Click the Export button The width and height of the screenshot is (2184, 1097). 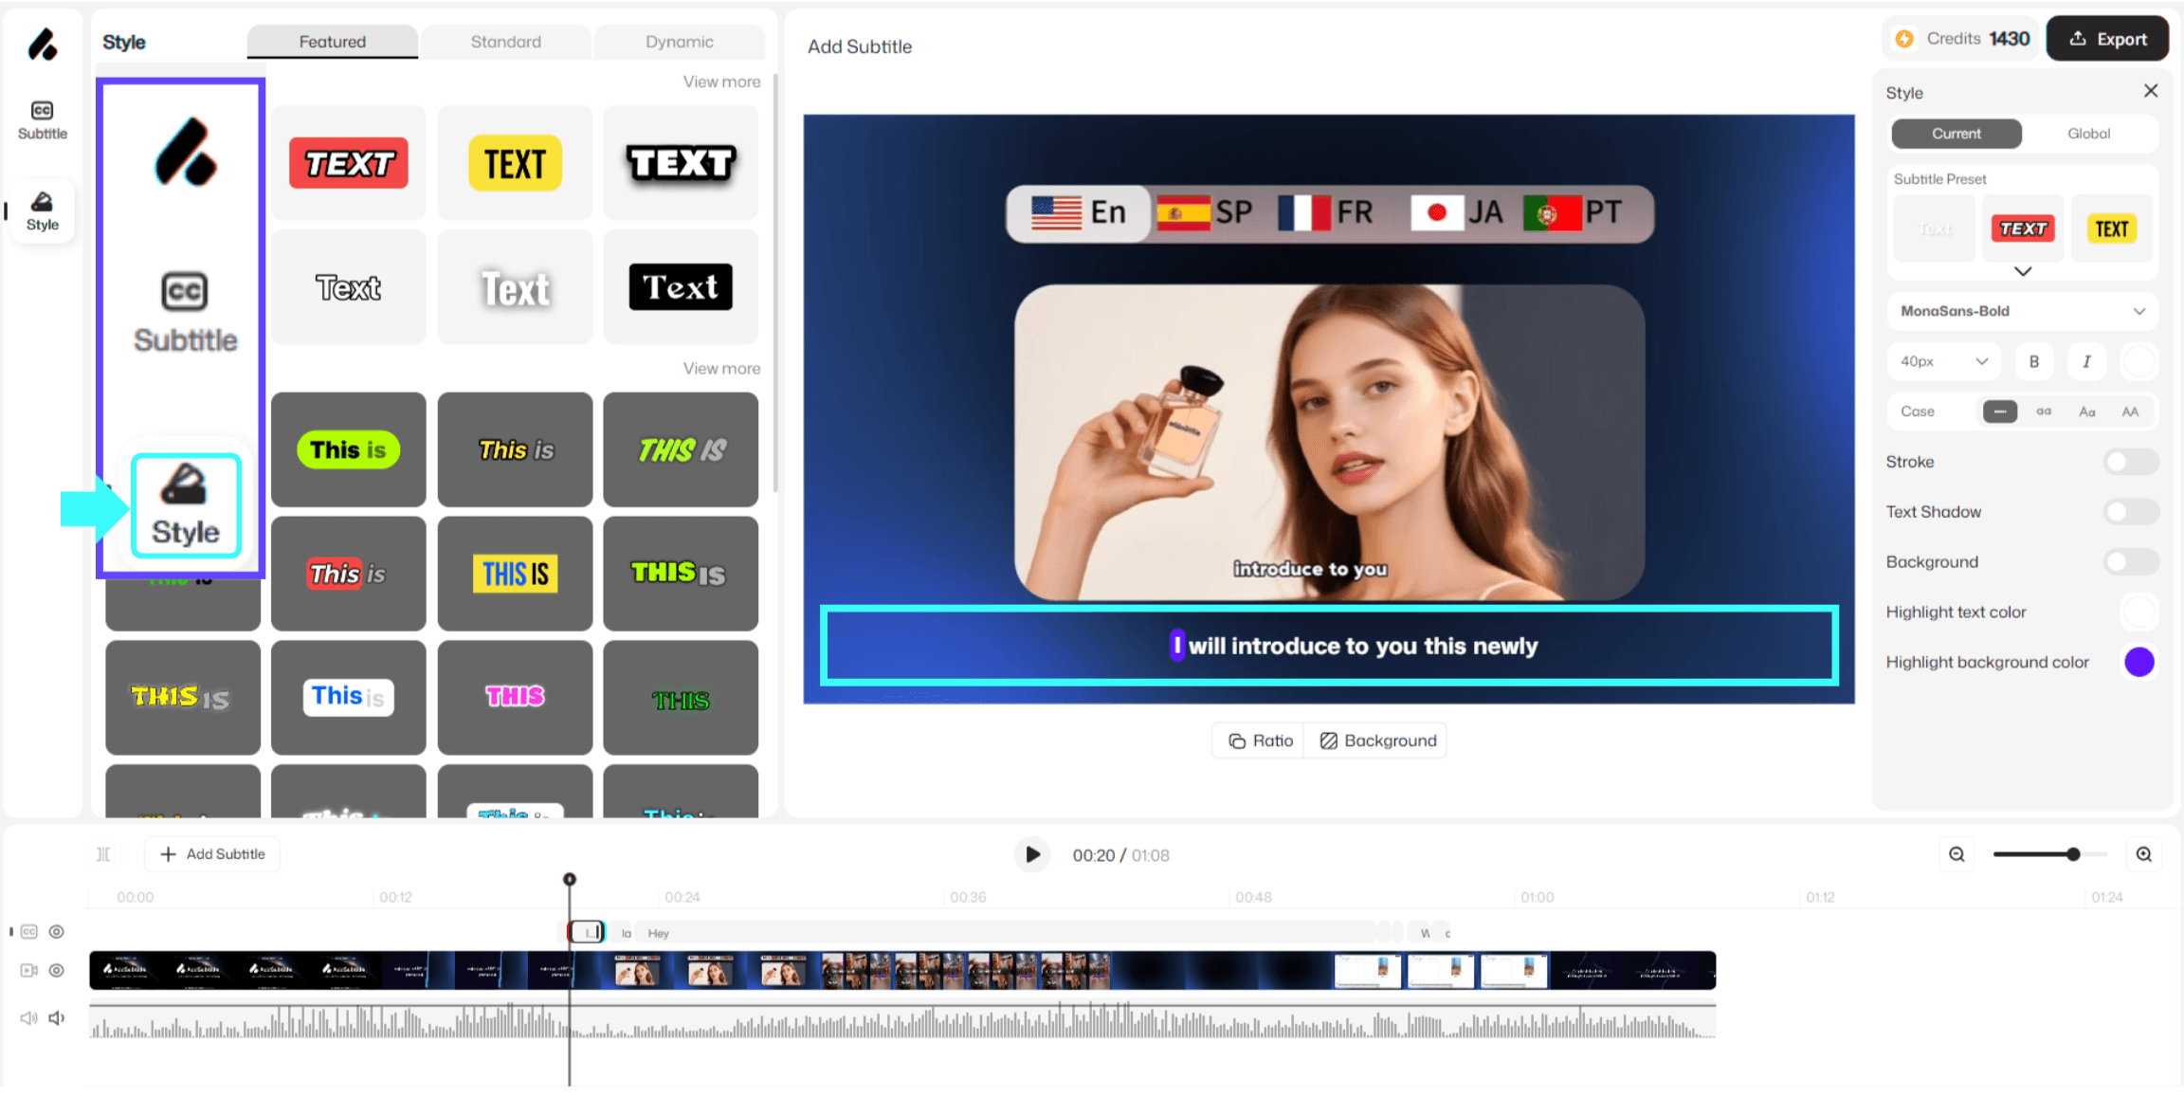pyautogui.click(x=2107, y=39)
